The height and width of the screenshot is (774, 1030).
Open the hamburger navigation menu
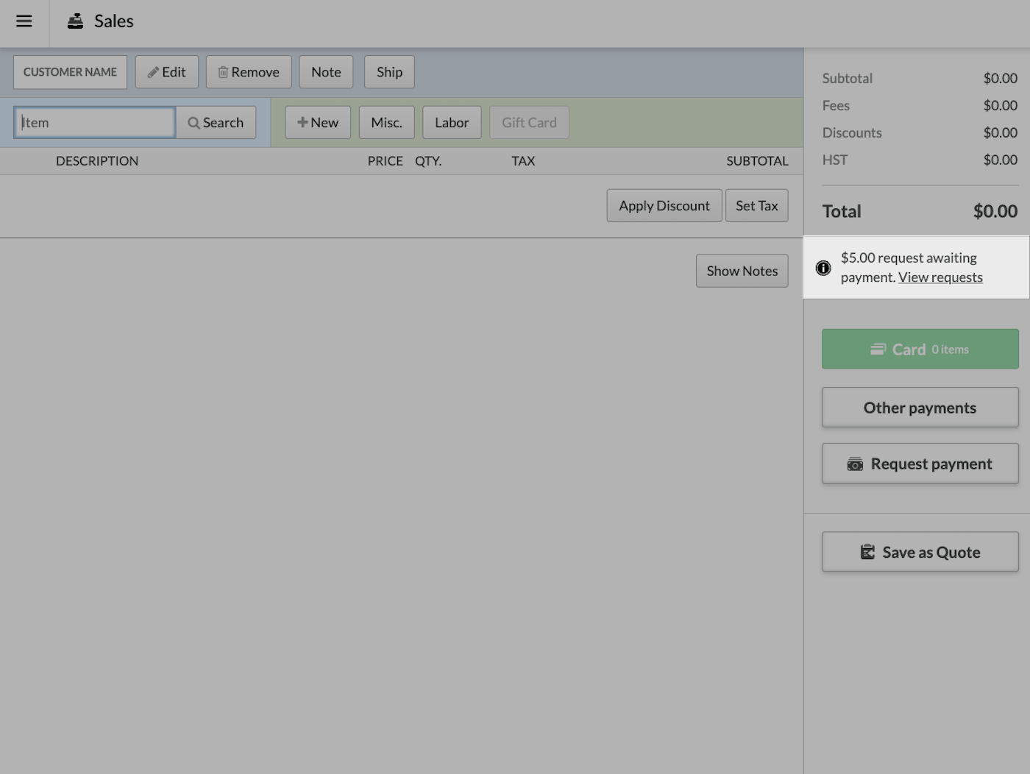click(x=24, y=21)
